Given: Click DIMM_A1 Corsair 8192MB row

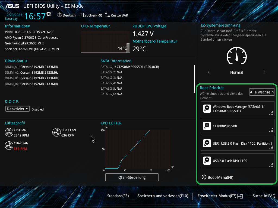Looking at the screenshot, I should (x=31, y=67).
